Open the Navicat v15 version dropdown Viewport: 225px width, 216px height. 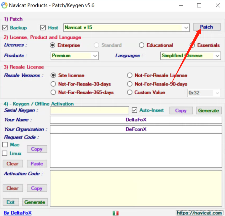(126, 28)
